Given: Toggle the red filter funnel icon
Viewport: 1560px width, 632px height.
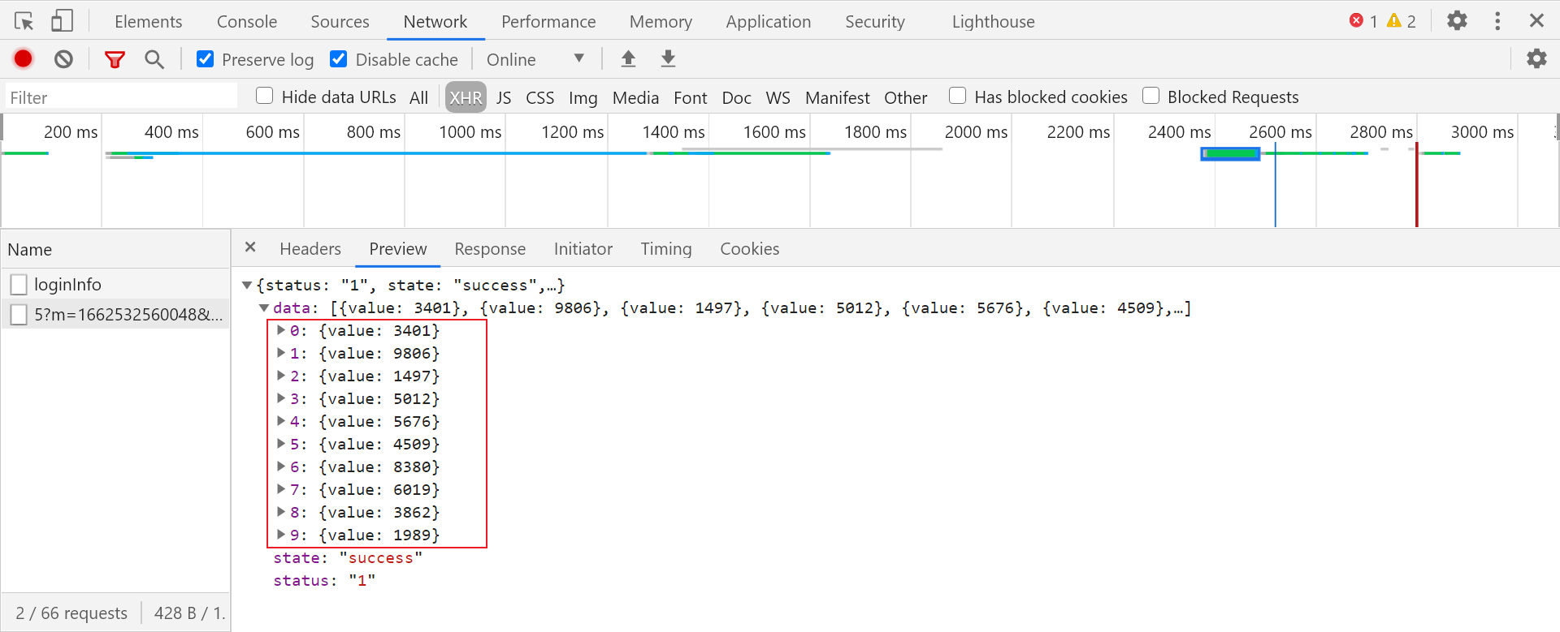Looking at the screenshot, I should coord(115,59).
